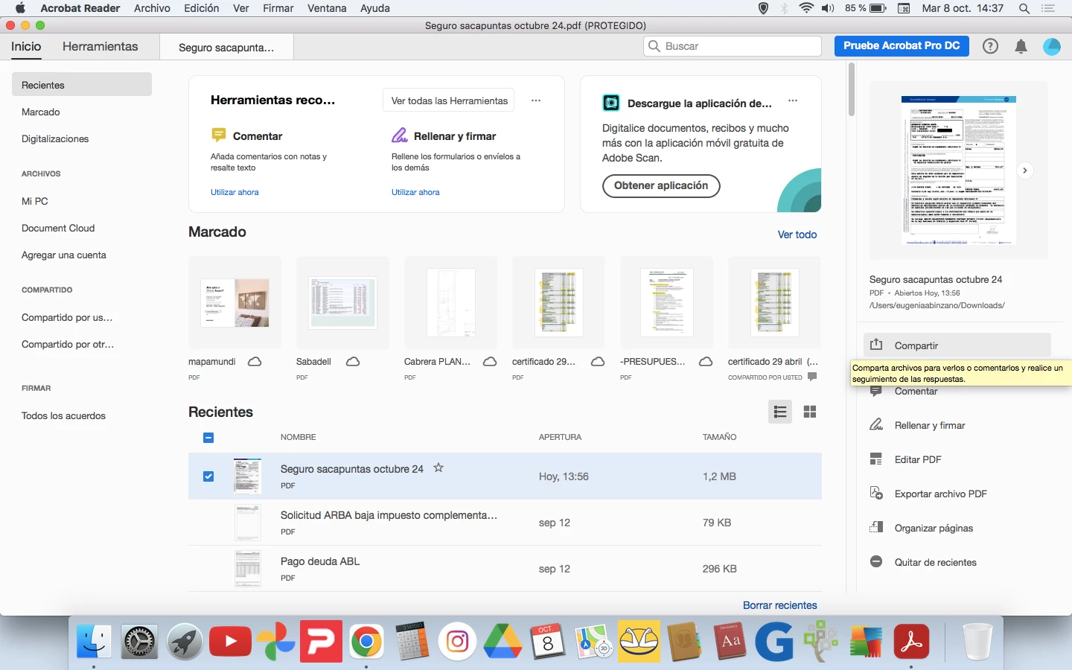Select Document Cloud in left sidebar
1072x670 pixels.
58,228
